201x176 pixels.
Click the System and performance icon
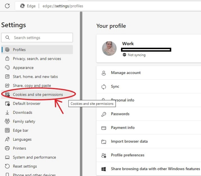(x=7, y=157)
